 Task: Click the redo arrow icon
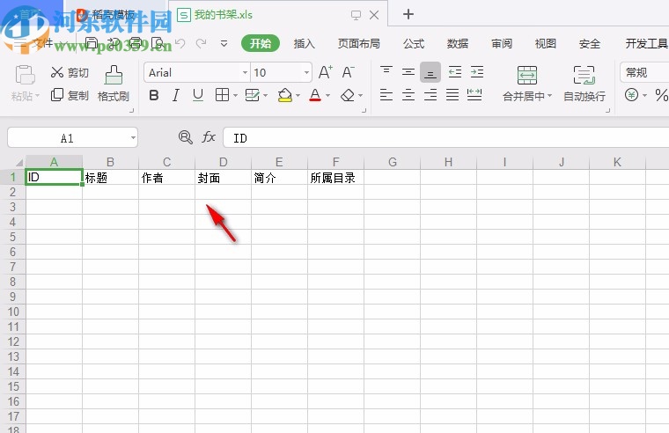pyautogui.click(x=201, y=43)
